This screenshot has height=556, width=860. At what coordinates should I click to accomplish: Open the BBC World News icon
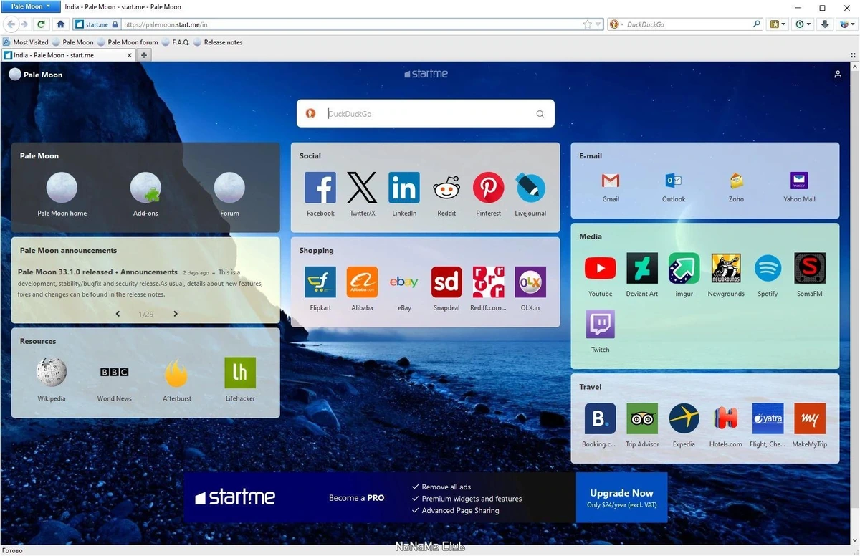pyautogui.click(x=115, y=373)
